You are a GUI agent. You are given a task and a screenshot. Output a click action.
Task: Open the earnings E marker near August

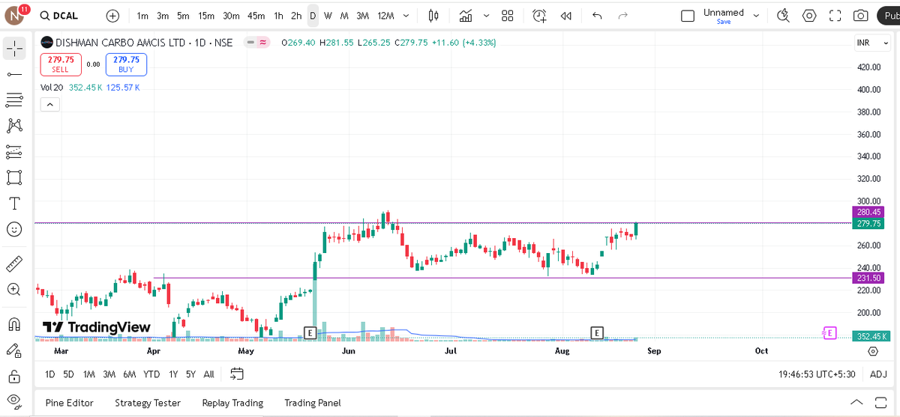tap(597, 332)
